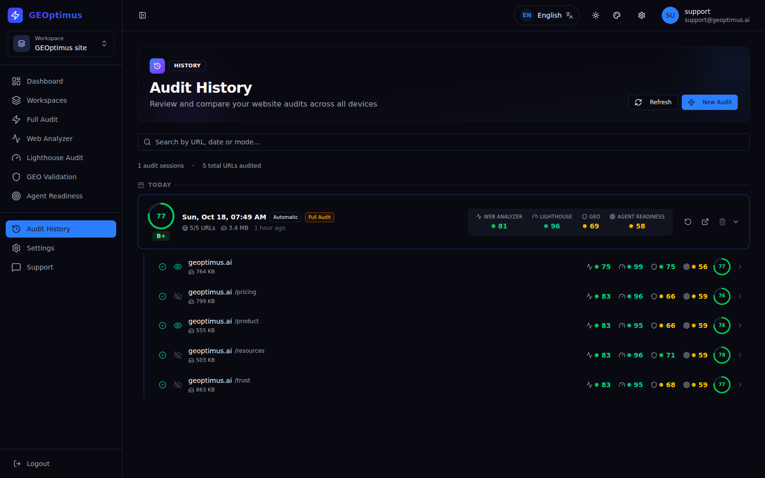
Task: Open Full Audit in sidebar
Action: [61, 119]
